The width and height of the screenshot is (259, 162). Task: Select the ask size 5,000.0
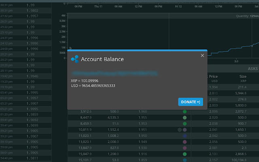click(241, 105)
